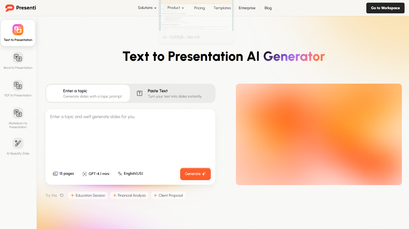The image size is (409, 229).
Task: Open the Markdown to Presentation tool
Action: point(18,117)
